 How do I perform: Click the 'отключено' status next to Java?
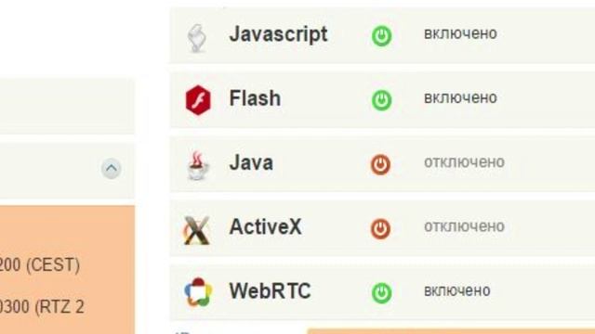pyautogui.click(x=464, y=162)
